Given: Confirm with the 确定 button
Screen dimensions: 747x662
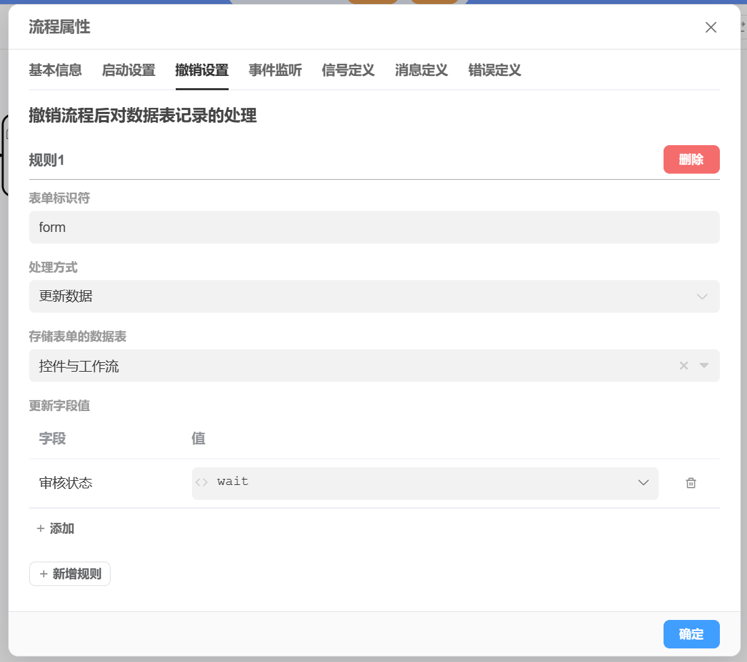Looking at the screenshot, I should pyautogui.click(x=691, y=634).
